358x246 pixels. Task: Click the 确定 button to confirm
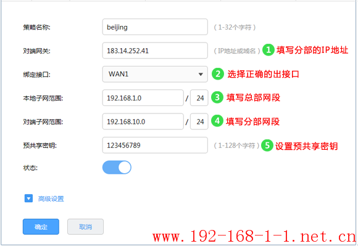point(41,227)
